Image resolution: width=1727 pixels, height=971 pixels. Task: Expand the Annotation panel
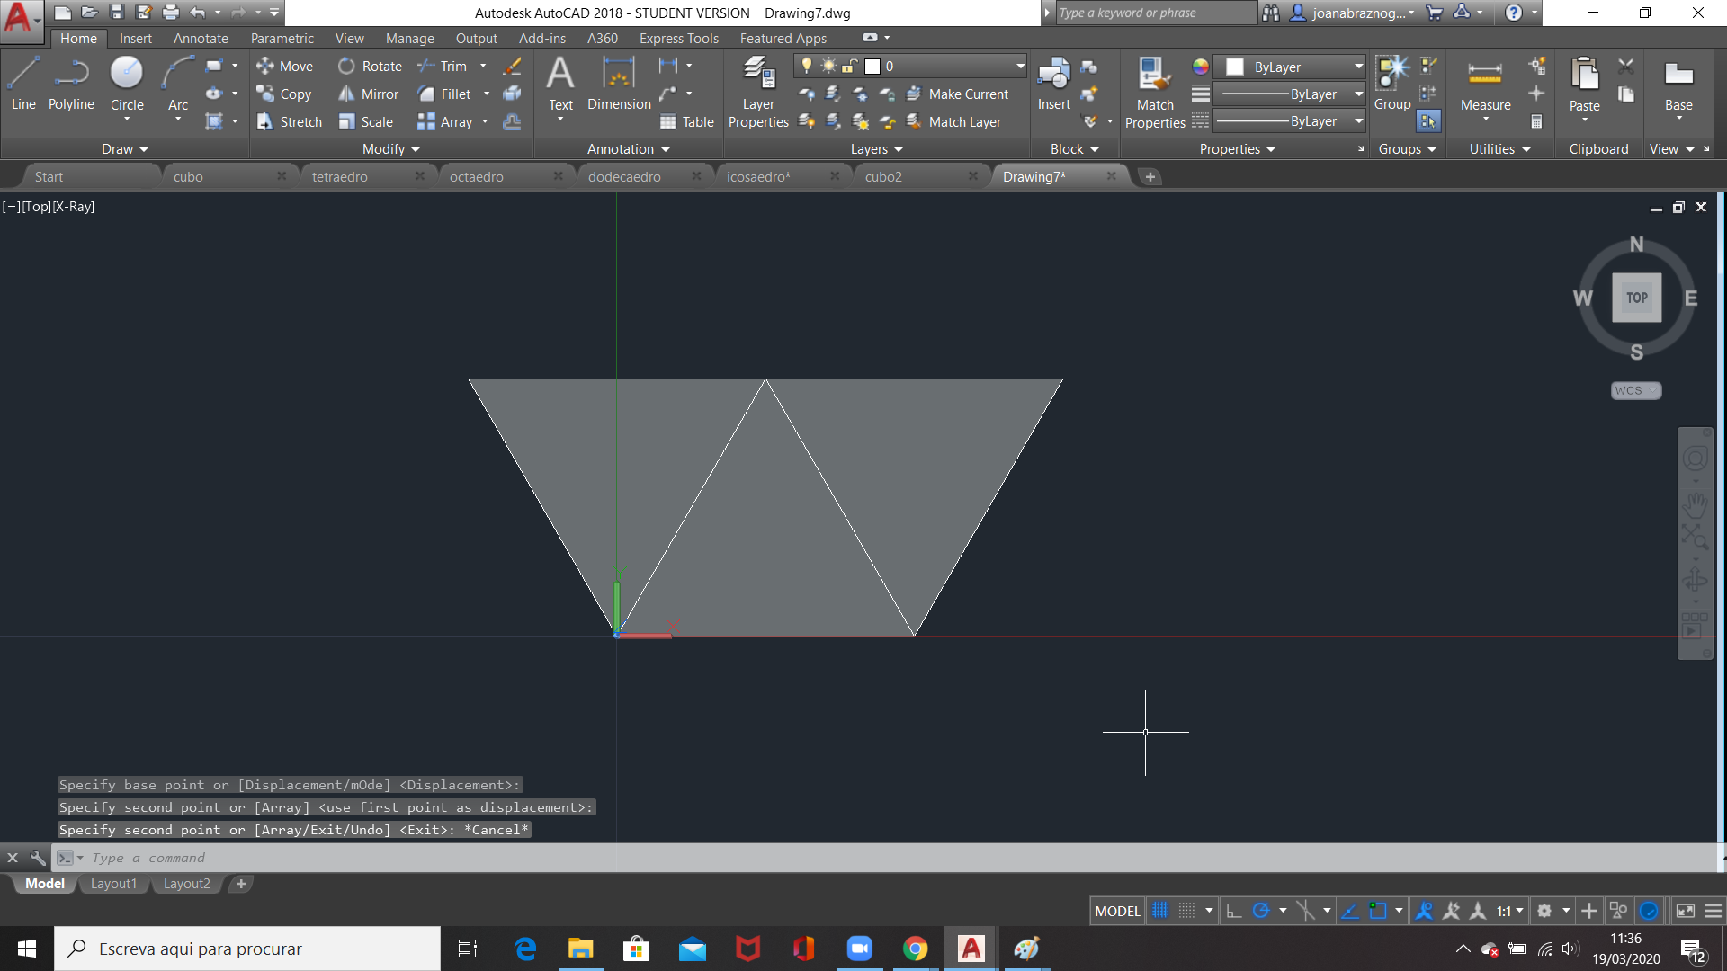(629, 149)
